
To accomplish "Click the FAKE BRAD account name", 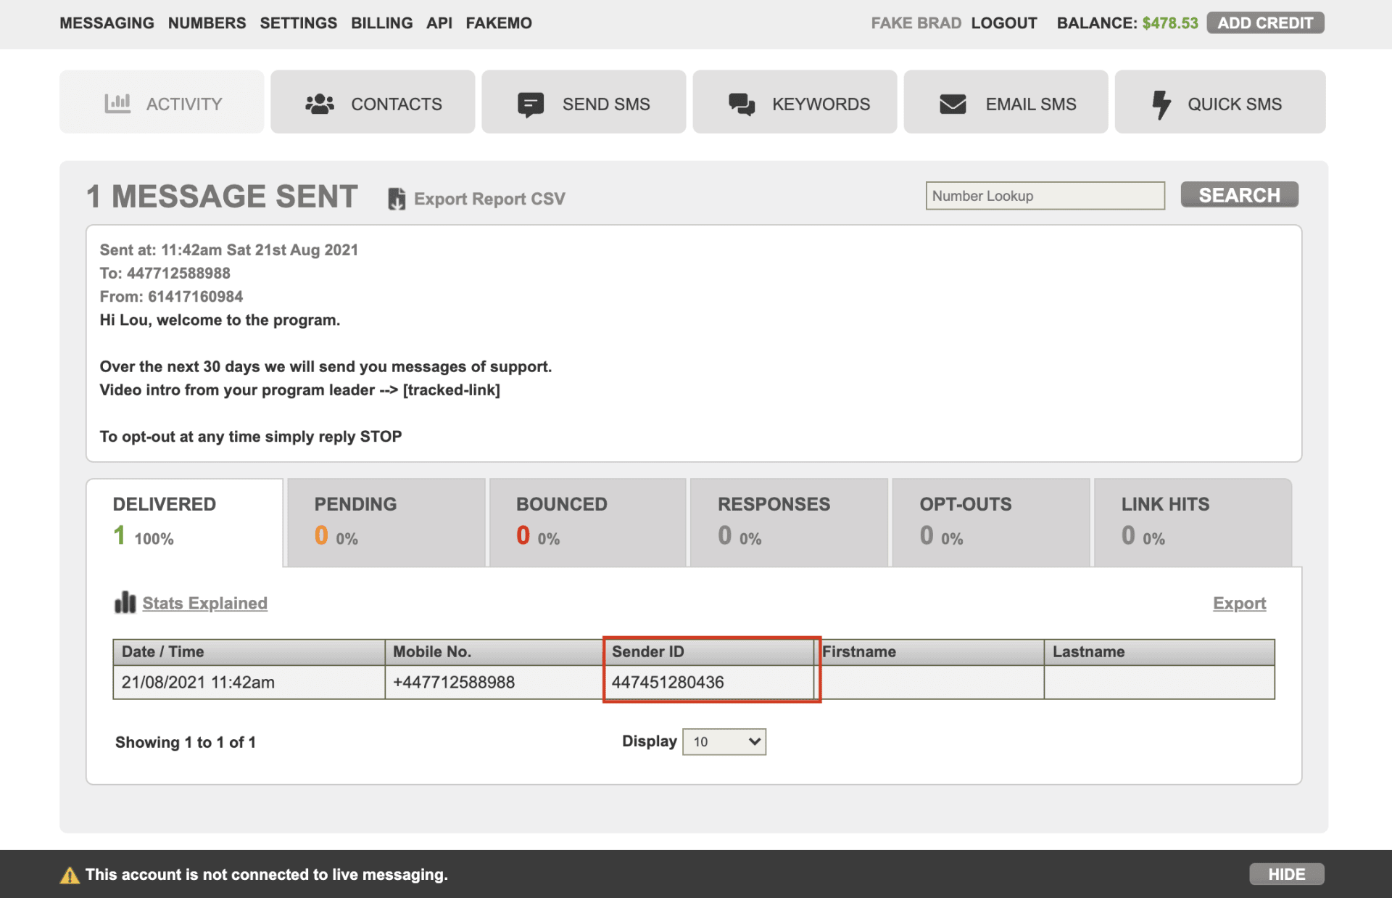I will click(916, 23).
